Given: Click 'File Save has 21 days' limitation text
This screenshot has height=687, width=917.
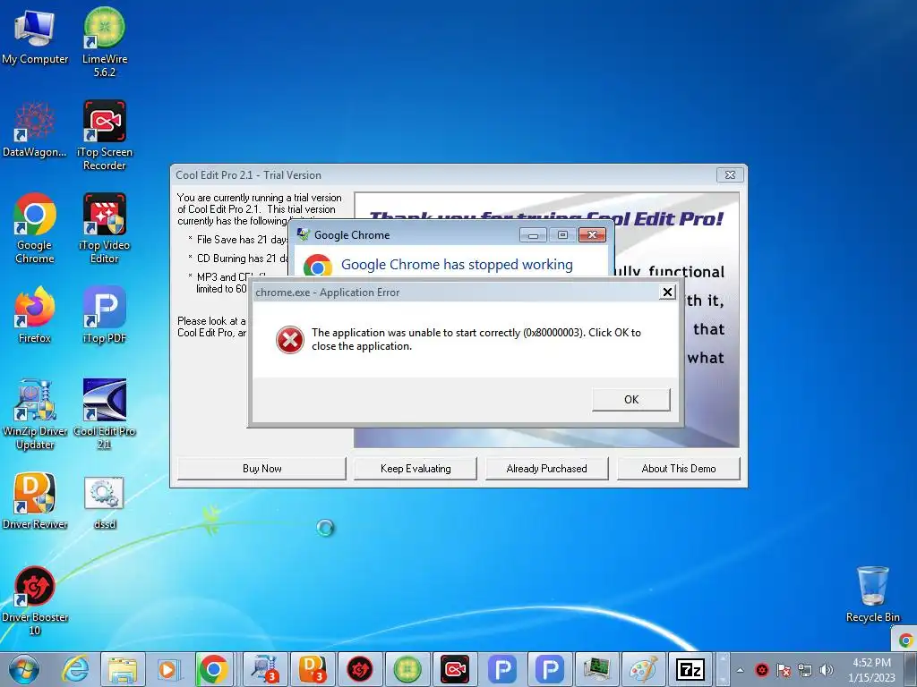Looking at the screenshot, I should [242, 240].
